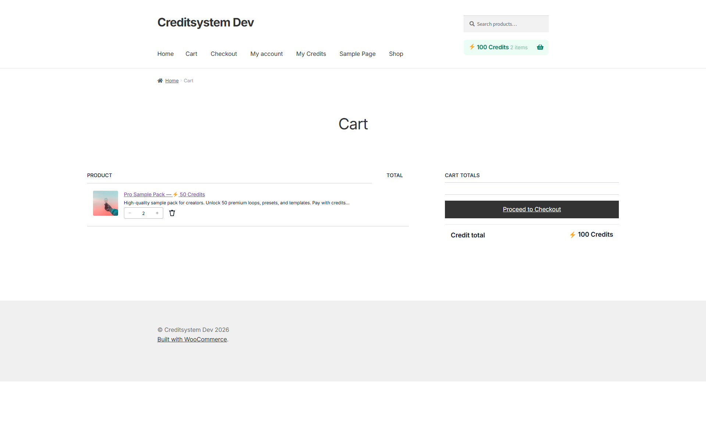
Task: Click Creditsystem Dev site title
Action: pyautogui.click(x=206, y=22)
